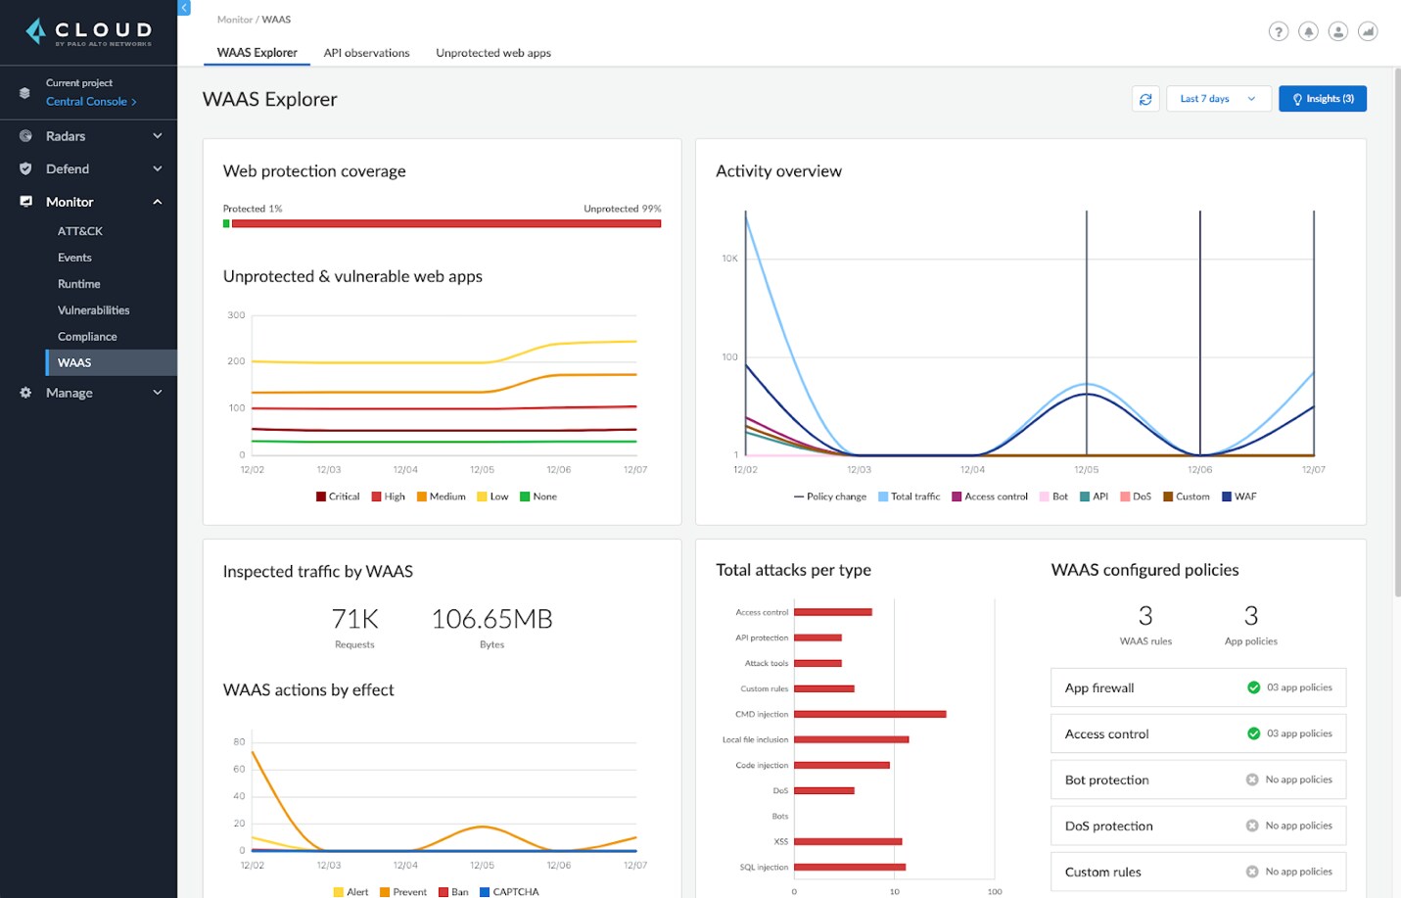Click the CMD injection attack bar
Image resolution: width=1401 pixels, height=898 pixels.
870,714
